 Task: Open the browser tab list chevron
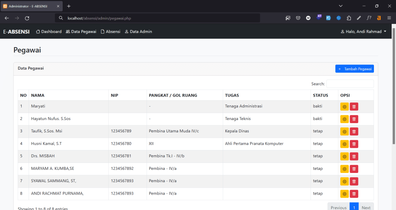click(340, 6)
